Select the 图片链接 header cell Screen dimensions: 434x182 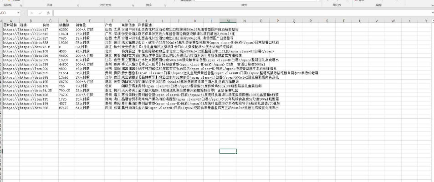coord(11,25)
